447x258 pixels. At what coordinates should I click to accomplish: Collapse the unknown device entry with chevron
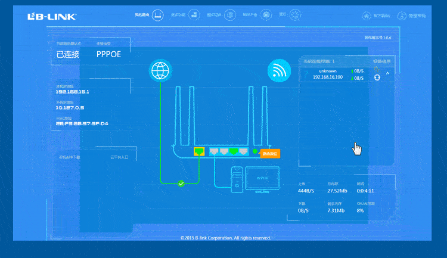click(x=388, y=73)
